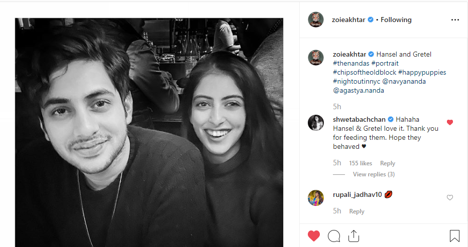View the 155 likes list
The width and height of the screenshot is (468, 247).
(x=361, y=163)
